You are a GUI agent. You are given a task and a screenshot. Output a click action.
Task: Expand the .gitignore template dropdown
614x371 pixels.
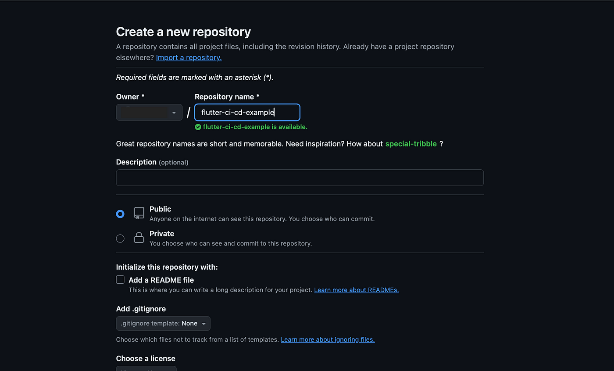pos(163,324)
